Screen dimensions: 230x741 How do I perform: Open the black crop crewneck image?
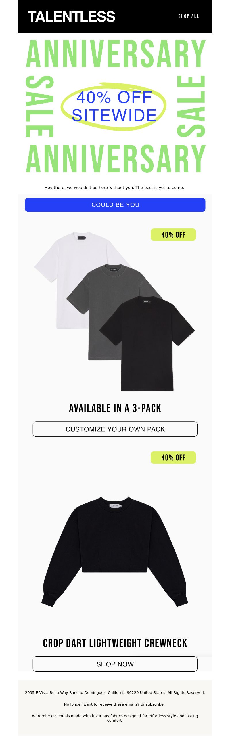[x=115, y=551]
